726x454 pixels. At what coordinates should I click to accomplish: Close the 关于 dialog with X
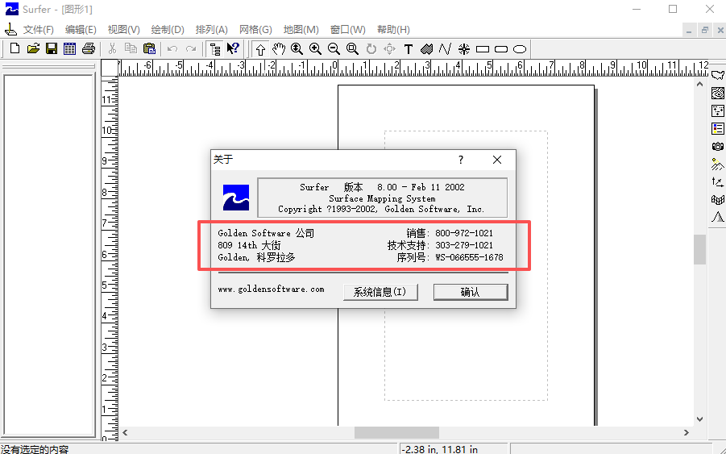point(497,160)
